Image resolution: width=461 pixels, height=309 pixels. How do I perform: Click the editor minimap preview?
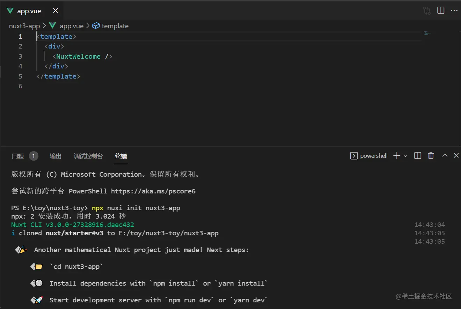427,33
